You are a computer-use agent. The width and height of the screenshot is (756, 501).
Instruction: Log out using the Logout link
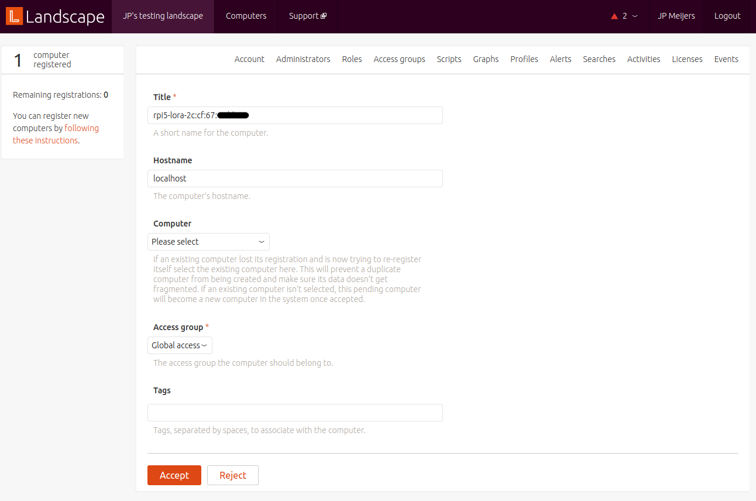(x=727, y=16)
